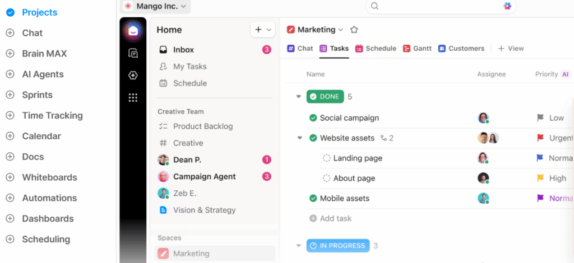574x263 pixels.
Task: Click the Social campaign assignee avatar
Action: pyautogui.click(x=483, y=118)
